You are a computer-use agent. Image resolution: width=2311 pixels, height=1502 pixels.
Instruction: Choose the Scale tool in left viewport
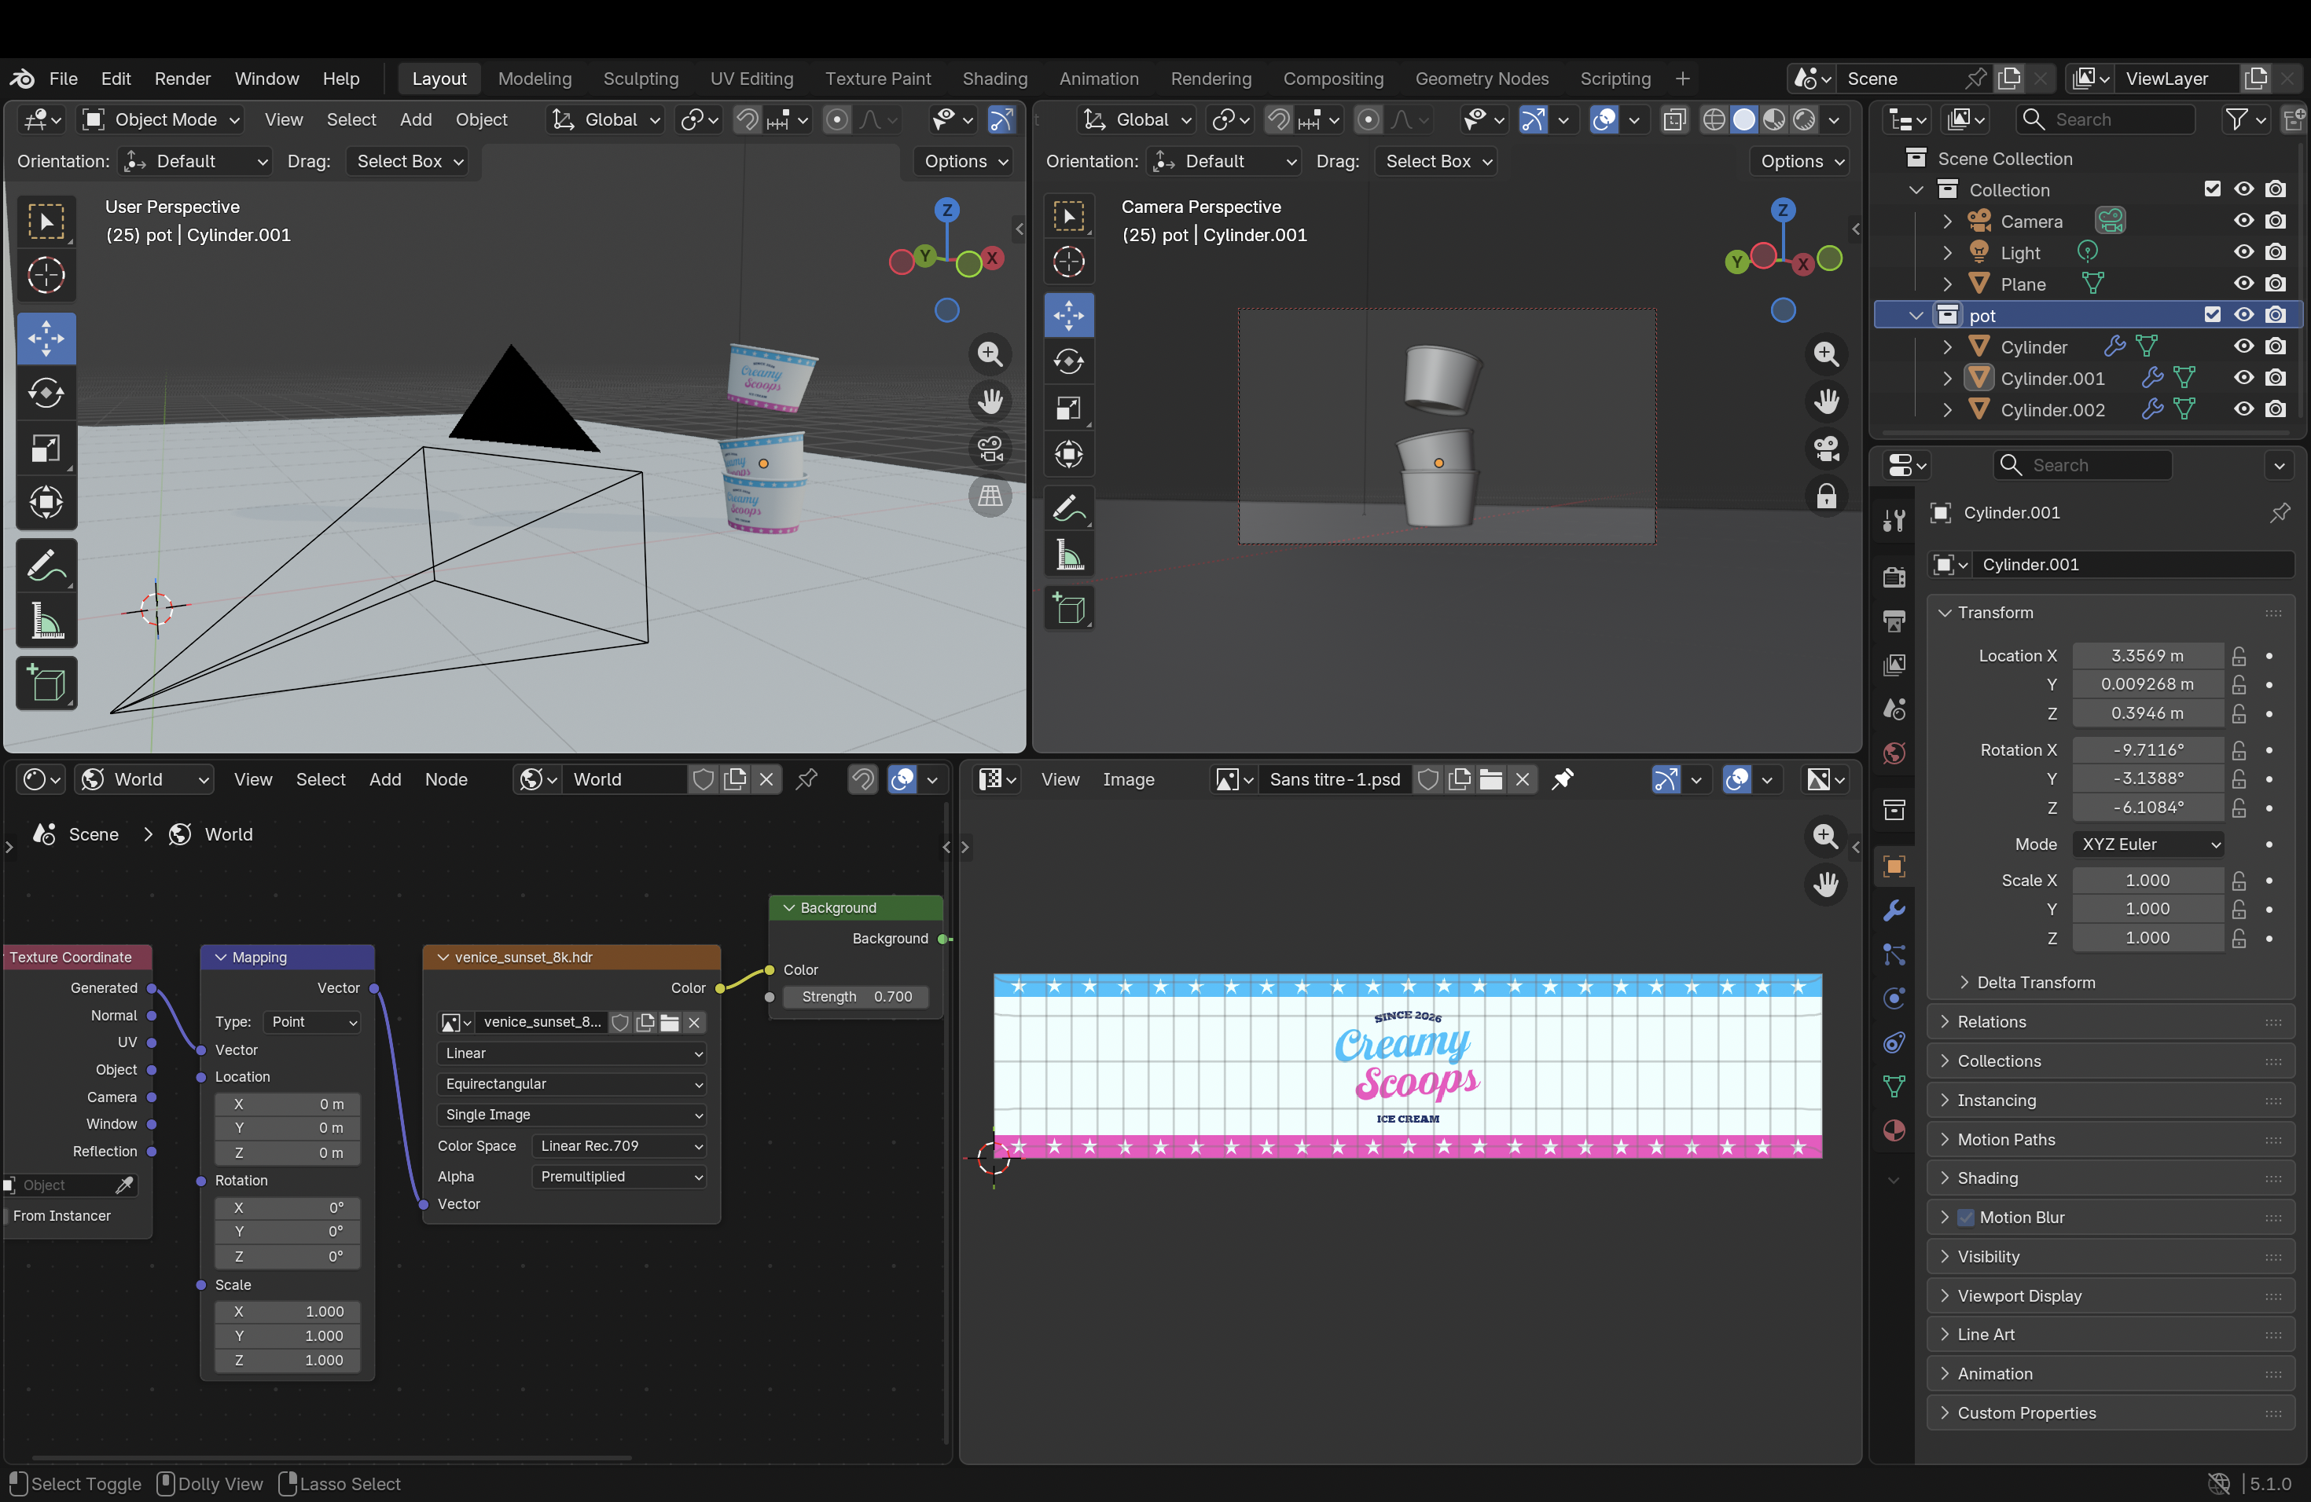point(46,449)
